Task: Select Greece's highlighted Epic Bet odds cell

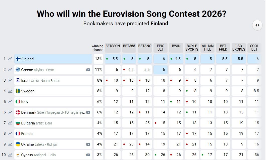Action: pyautogui.click(x=161, y=70)
